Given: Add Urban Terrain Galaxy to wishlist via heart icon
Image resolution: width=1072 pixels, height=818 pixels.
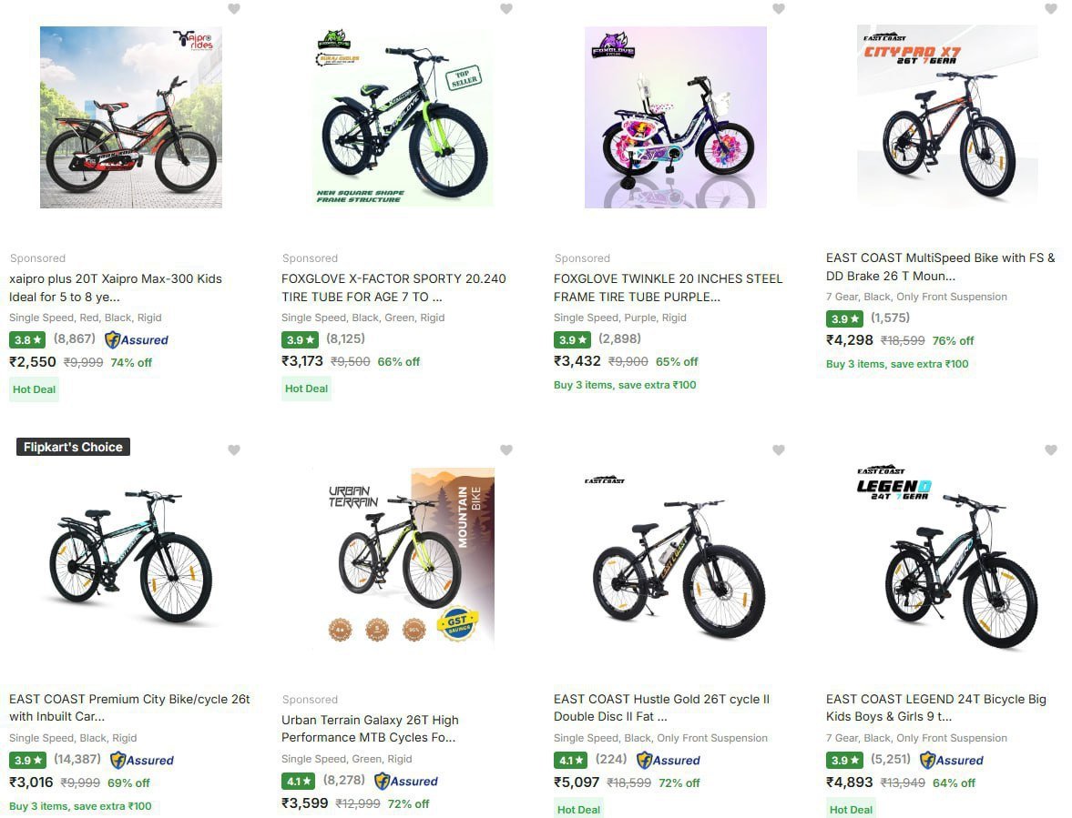Looking at the screenshot, I should (506, 449).
